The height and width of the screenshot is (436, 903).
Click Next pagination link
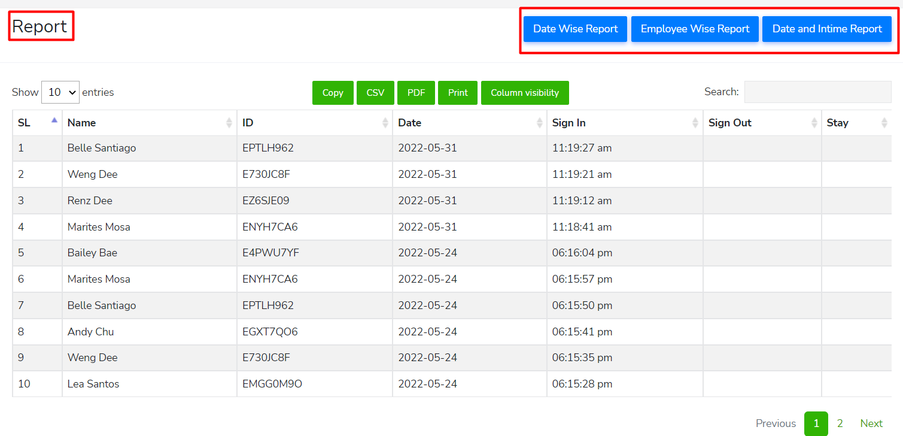[x=871, y=423]
